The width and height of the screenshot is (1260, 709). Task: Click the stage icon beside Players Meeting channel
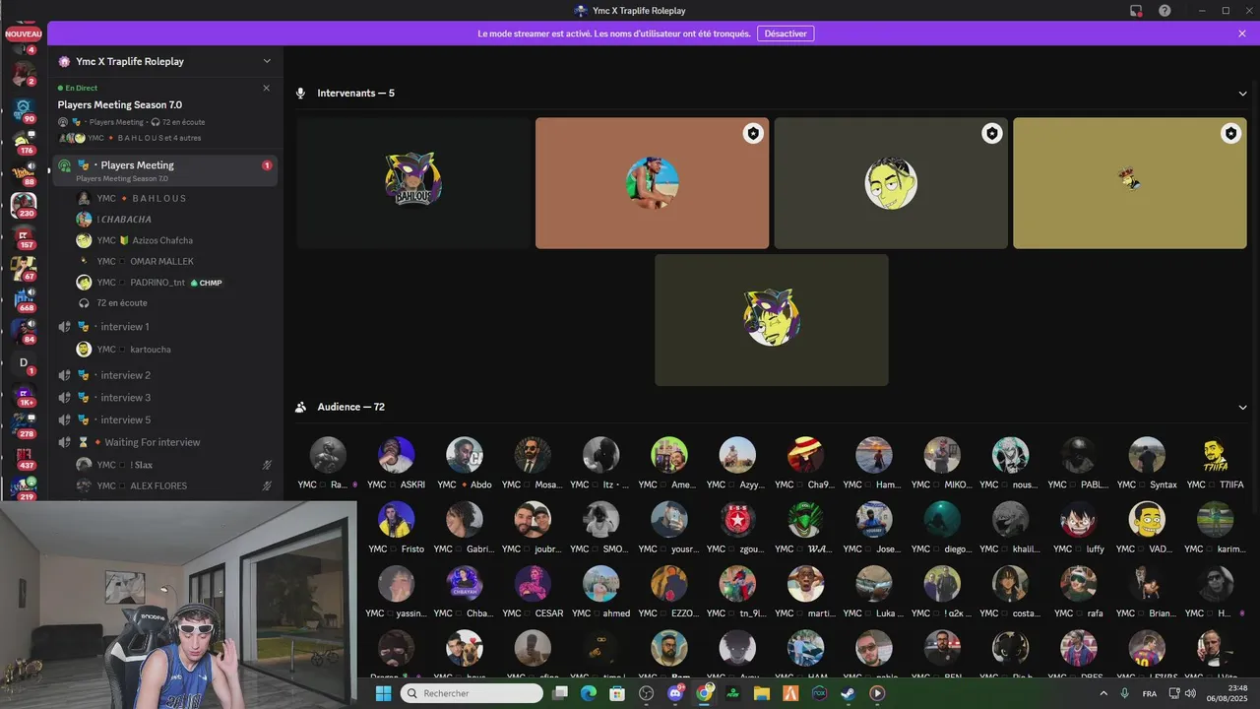[x=64, y=165]
